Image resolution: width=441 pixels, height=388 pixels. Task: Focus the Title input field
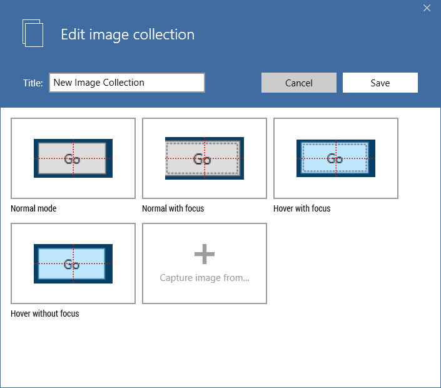pos(127,83)
